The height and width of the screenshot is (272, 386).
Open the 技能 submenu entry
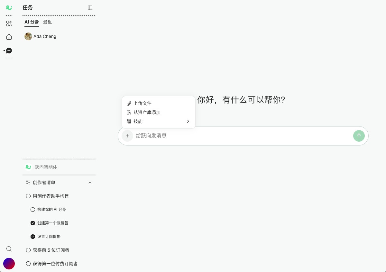(x=159, y=121)
